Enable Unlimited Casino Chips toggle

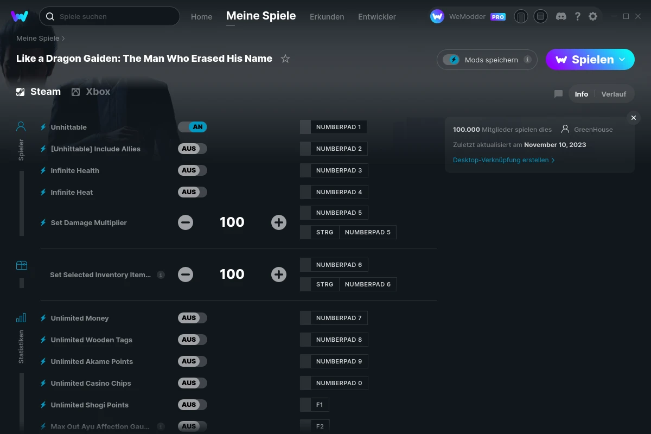tap(193, 383)
